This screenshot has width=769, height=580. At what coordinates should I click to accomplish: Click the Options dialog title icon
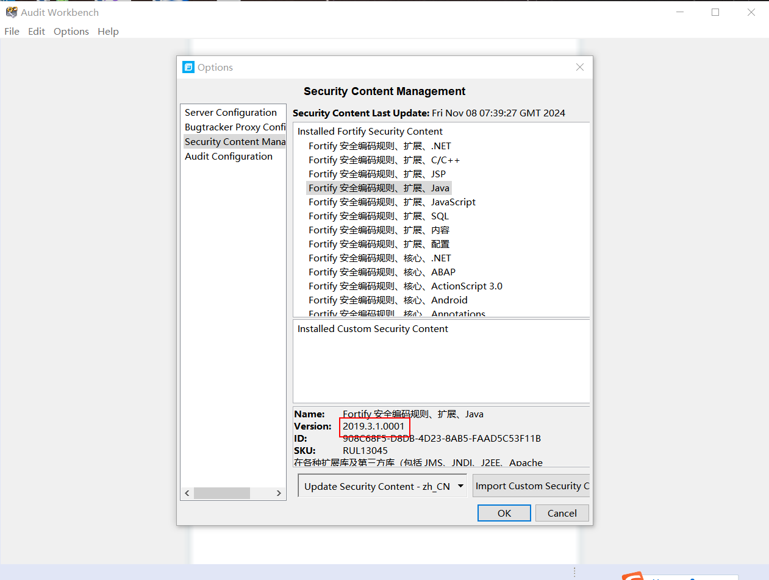click(x=188, y=68)
